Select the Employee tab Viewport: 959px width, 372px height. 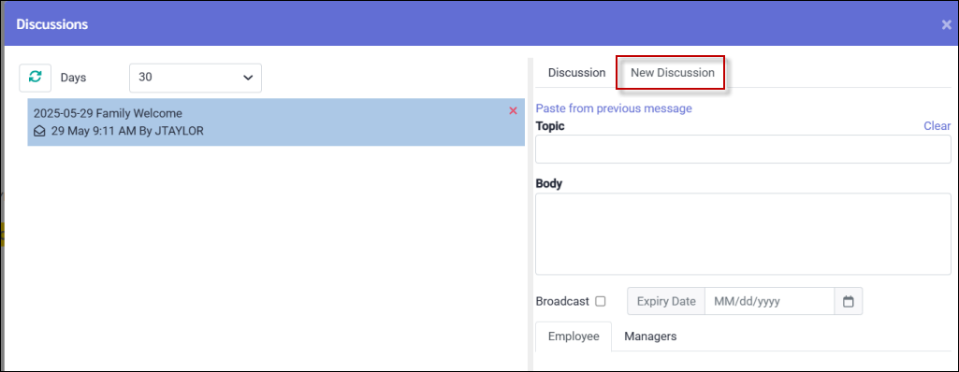click(x=574, y=336)
